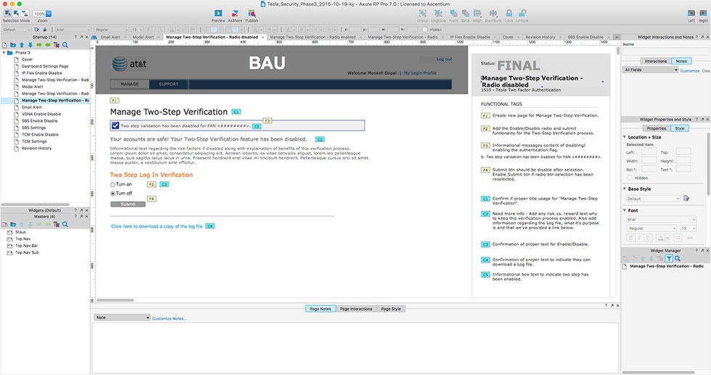Viewport: 711px width, 375px height.
Task: Add a folder in the Sitemap toolbar
Action: [13, 45]
